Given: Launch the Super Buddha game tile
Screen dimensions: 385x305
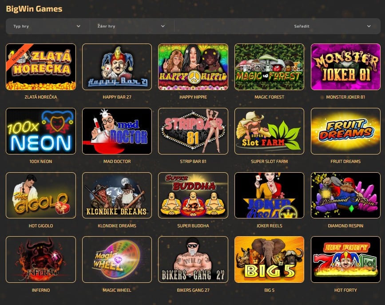Looking at the screenshot, I should [193, 195].
